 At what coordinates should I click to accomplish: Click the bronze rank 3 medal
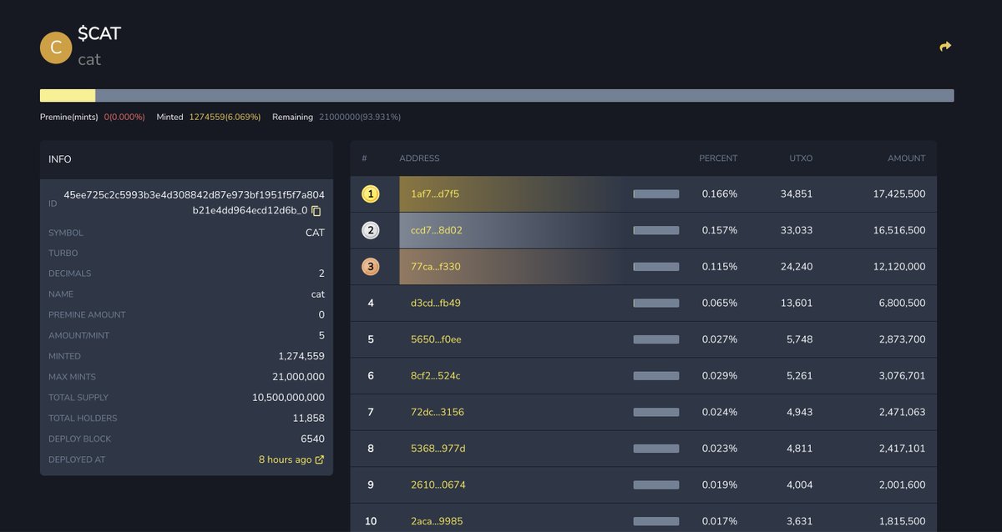coord(371,267)
